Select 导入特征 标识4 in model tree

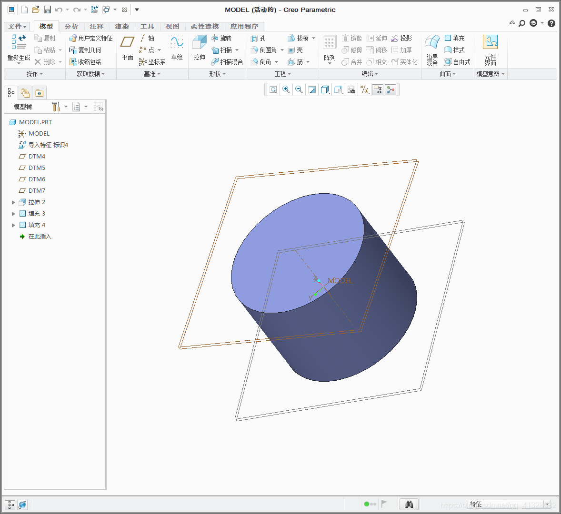(x=43, y=145)
